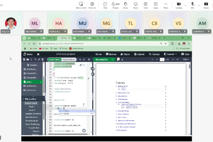Unmute the Mic in meeting toolbar

click(192, 6)
